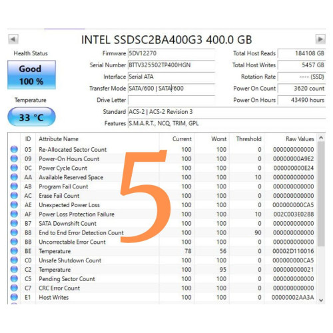Click the status orb for Re-Allocated Sector Count

point(14,149)
